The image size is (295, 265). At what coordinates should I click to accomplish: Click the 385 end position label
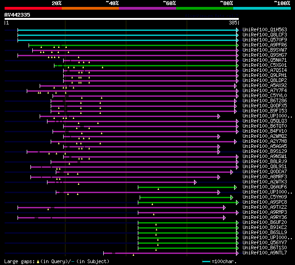coord(233,23)
